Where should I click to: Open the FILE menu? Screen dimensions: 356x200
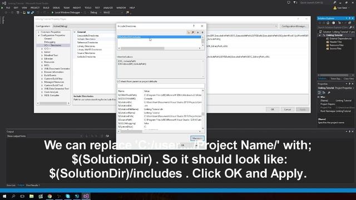coord(8,8)
